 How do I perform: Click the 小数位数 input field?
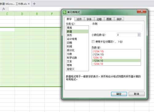coord(127,35)
